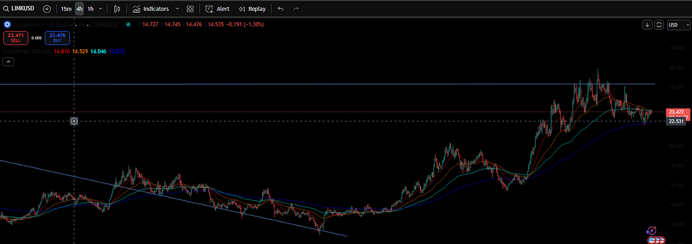The width and height of the screenshot is (692, 244).
Task: Click the orange EMA value 14.529
Action: pos(80,51)
